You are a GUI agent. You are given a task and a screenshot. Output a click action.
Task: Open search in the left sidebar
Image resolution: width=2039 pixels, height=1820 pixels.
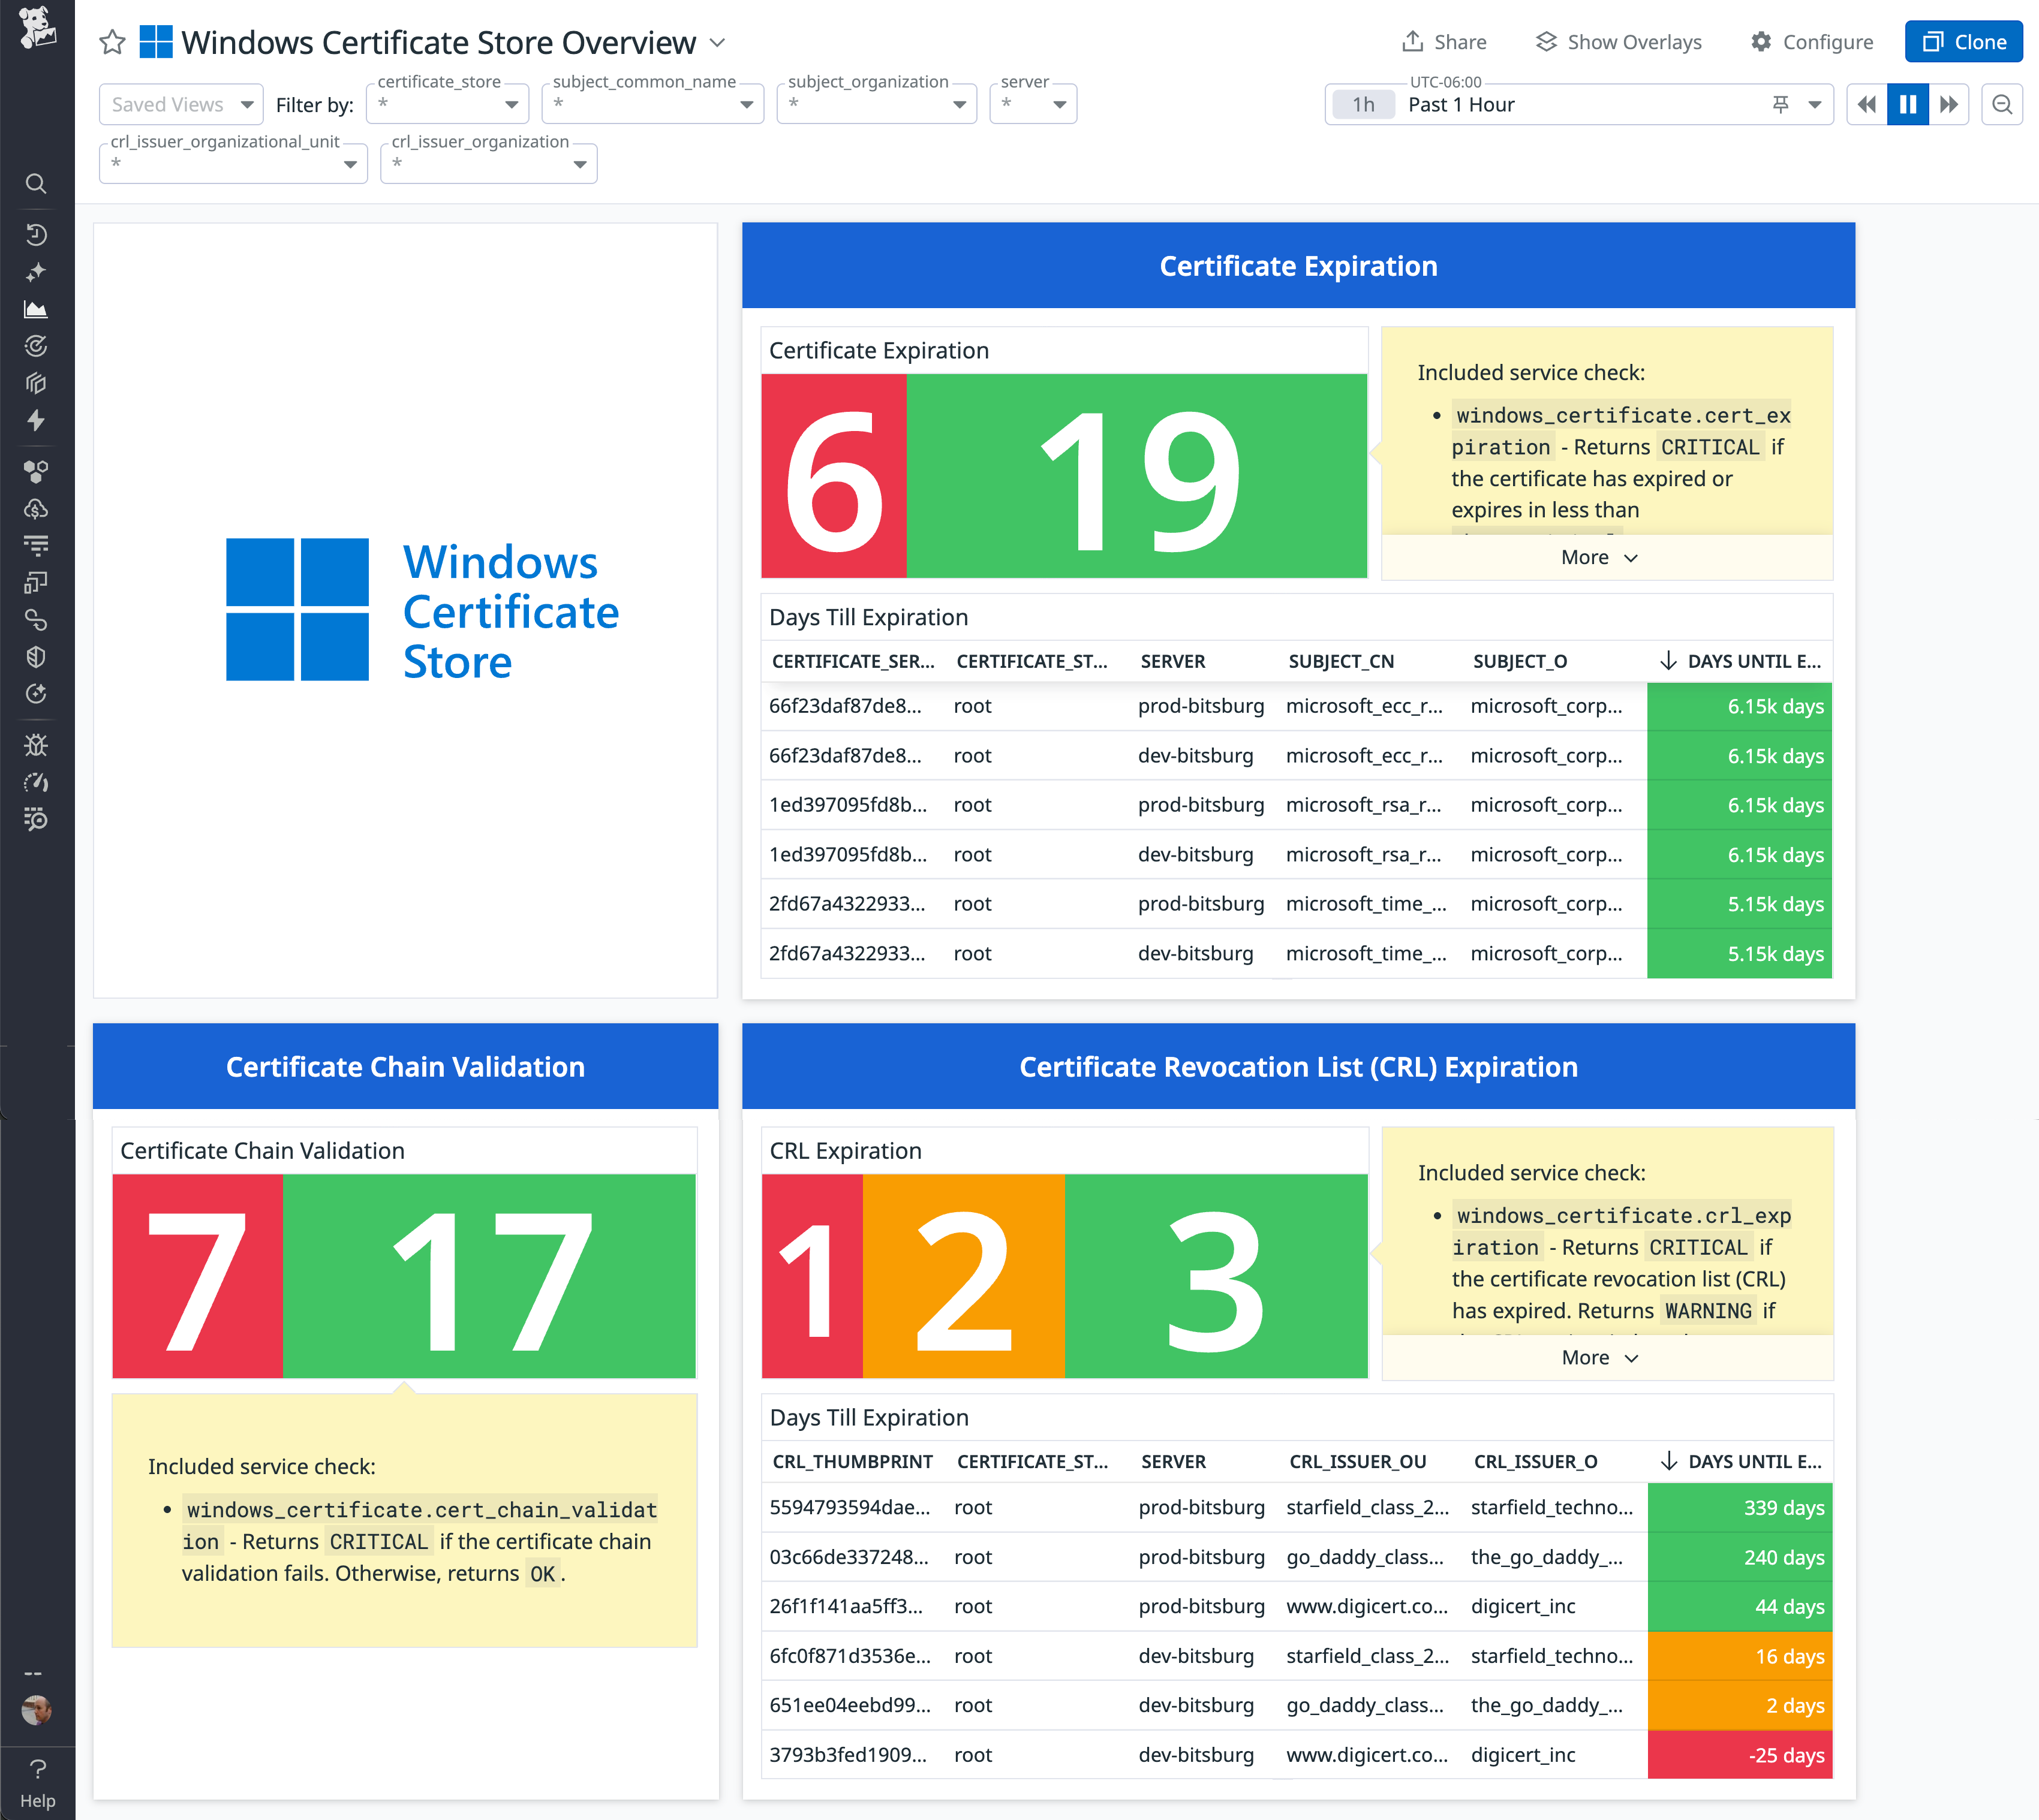click(37, 184)
